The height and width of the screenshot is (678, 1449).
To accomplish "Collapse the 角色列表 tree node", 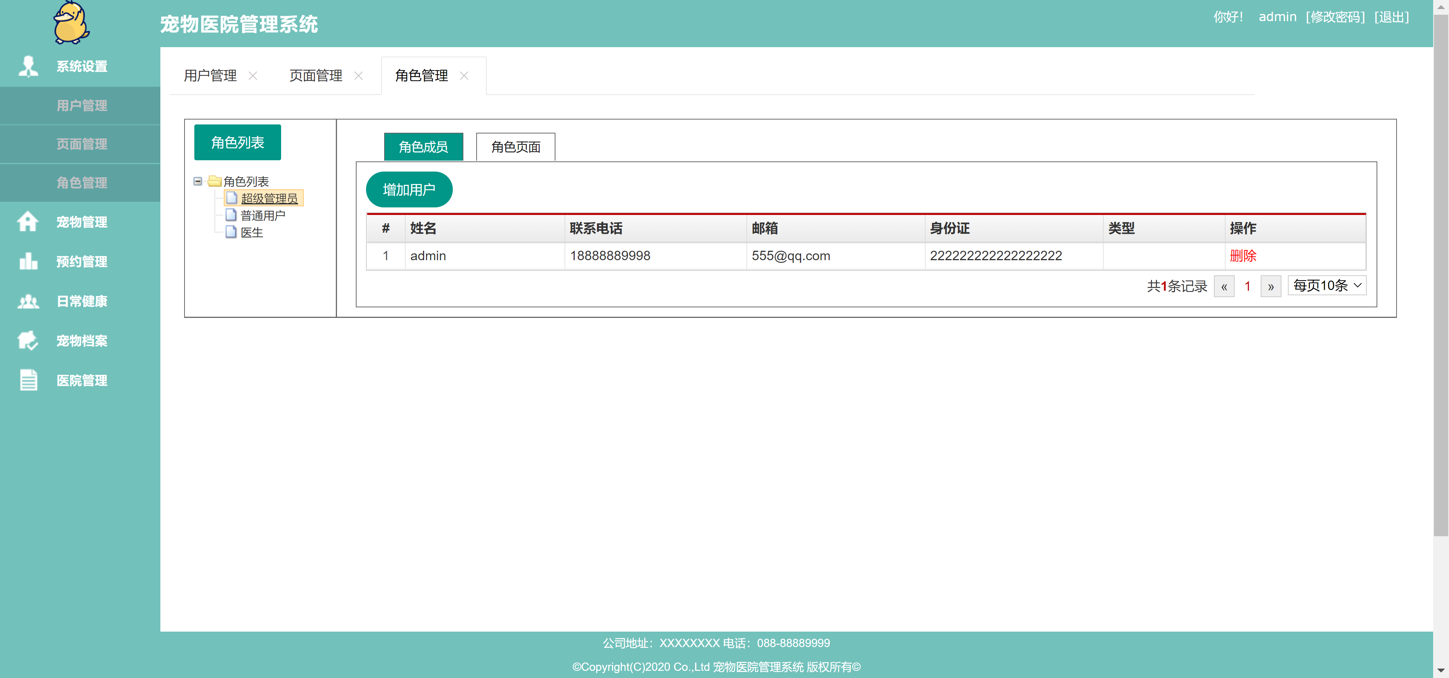I will click(x=197, y=181).
